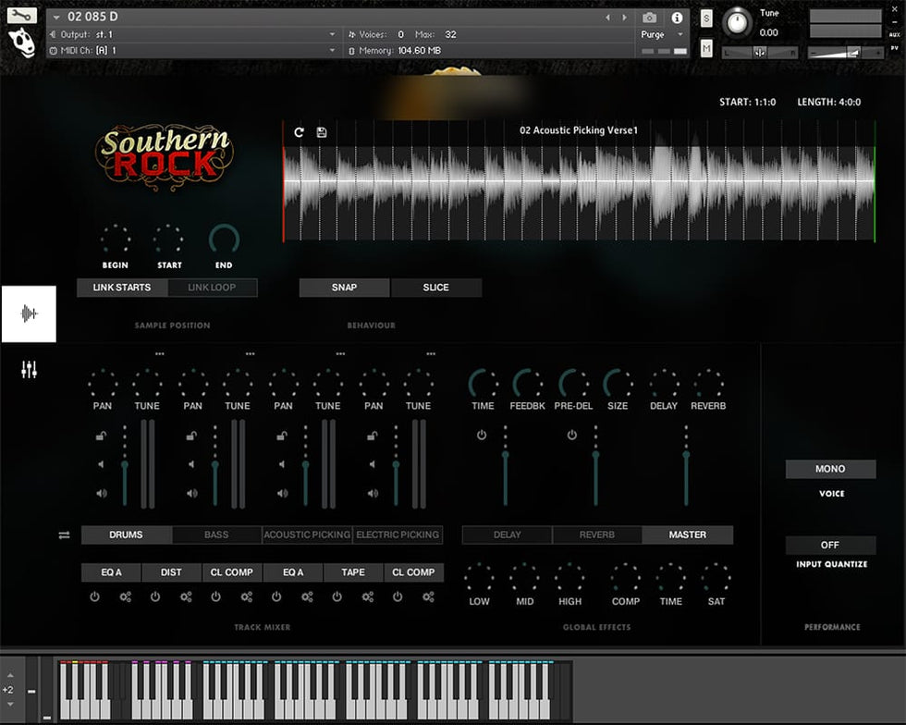
Task: Open the instrument info icon
Action: pos(677,18)
